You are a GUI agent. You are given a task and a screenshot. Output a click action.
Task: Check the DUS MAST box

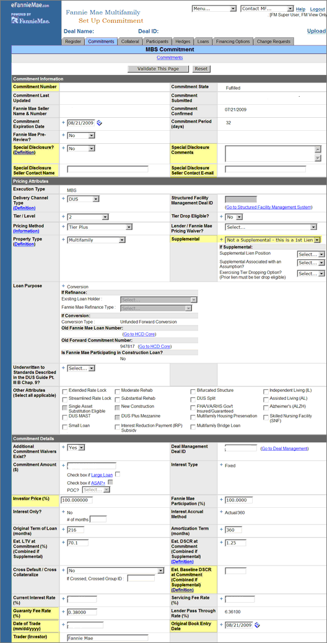point(65,417)
